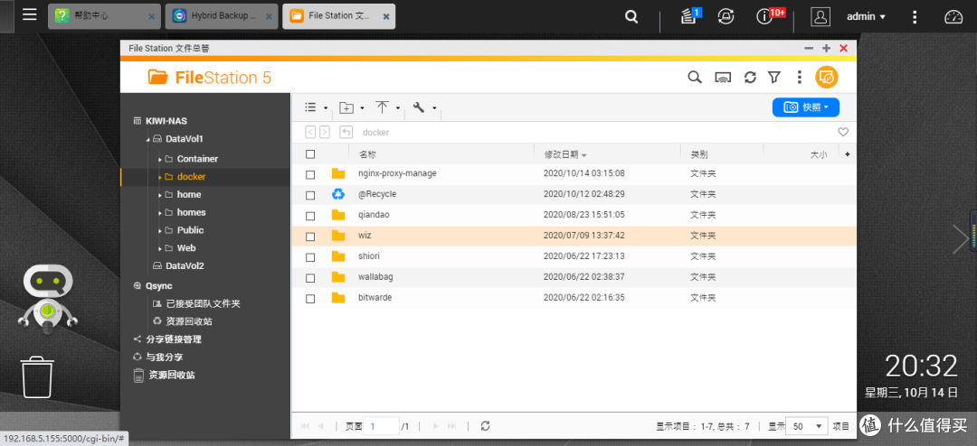Open the network media player icon

tap(723, 77)
